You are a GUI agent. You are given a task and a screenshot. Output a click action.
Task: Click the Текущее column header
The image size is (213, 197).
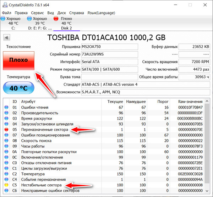pos(115,102)
